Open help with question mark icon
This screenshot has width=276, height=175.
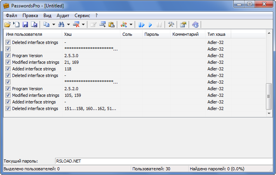pos(195,24)
